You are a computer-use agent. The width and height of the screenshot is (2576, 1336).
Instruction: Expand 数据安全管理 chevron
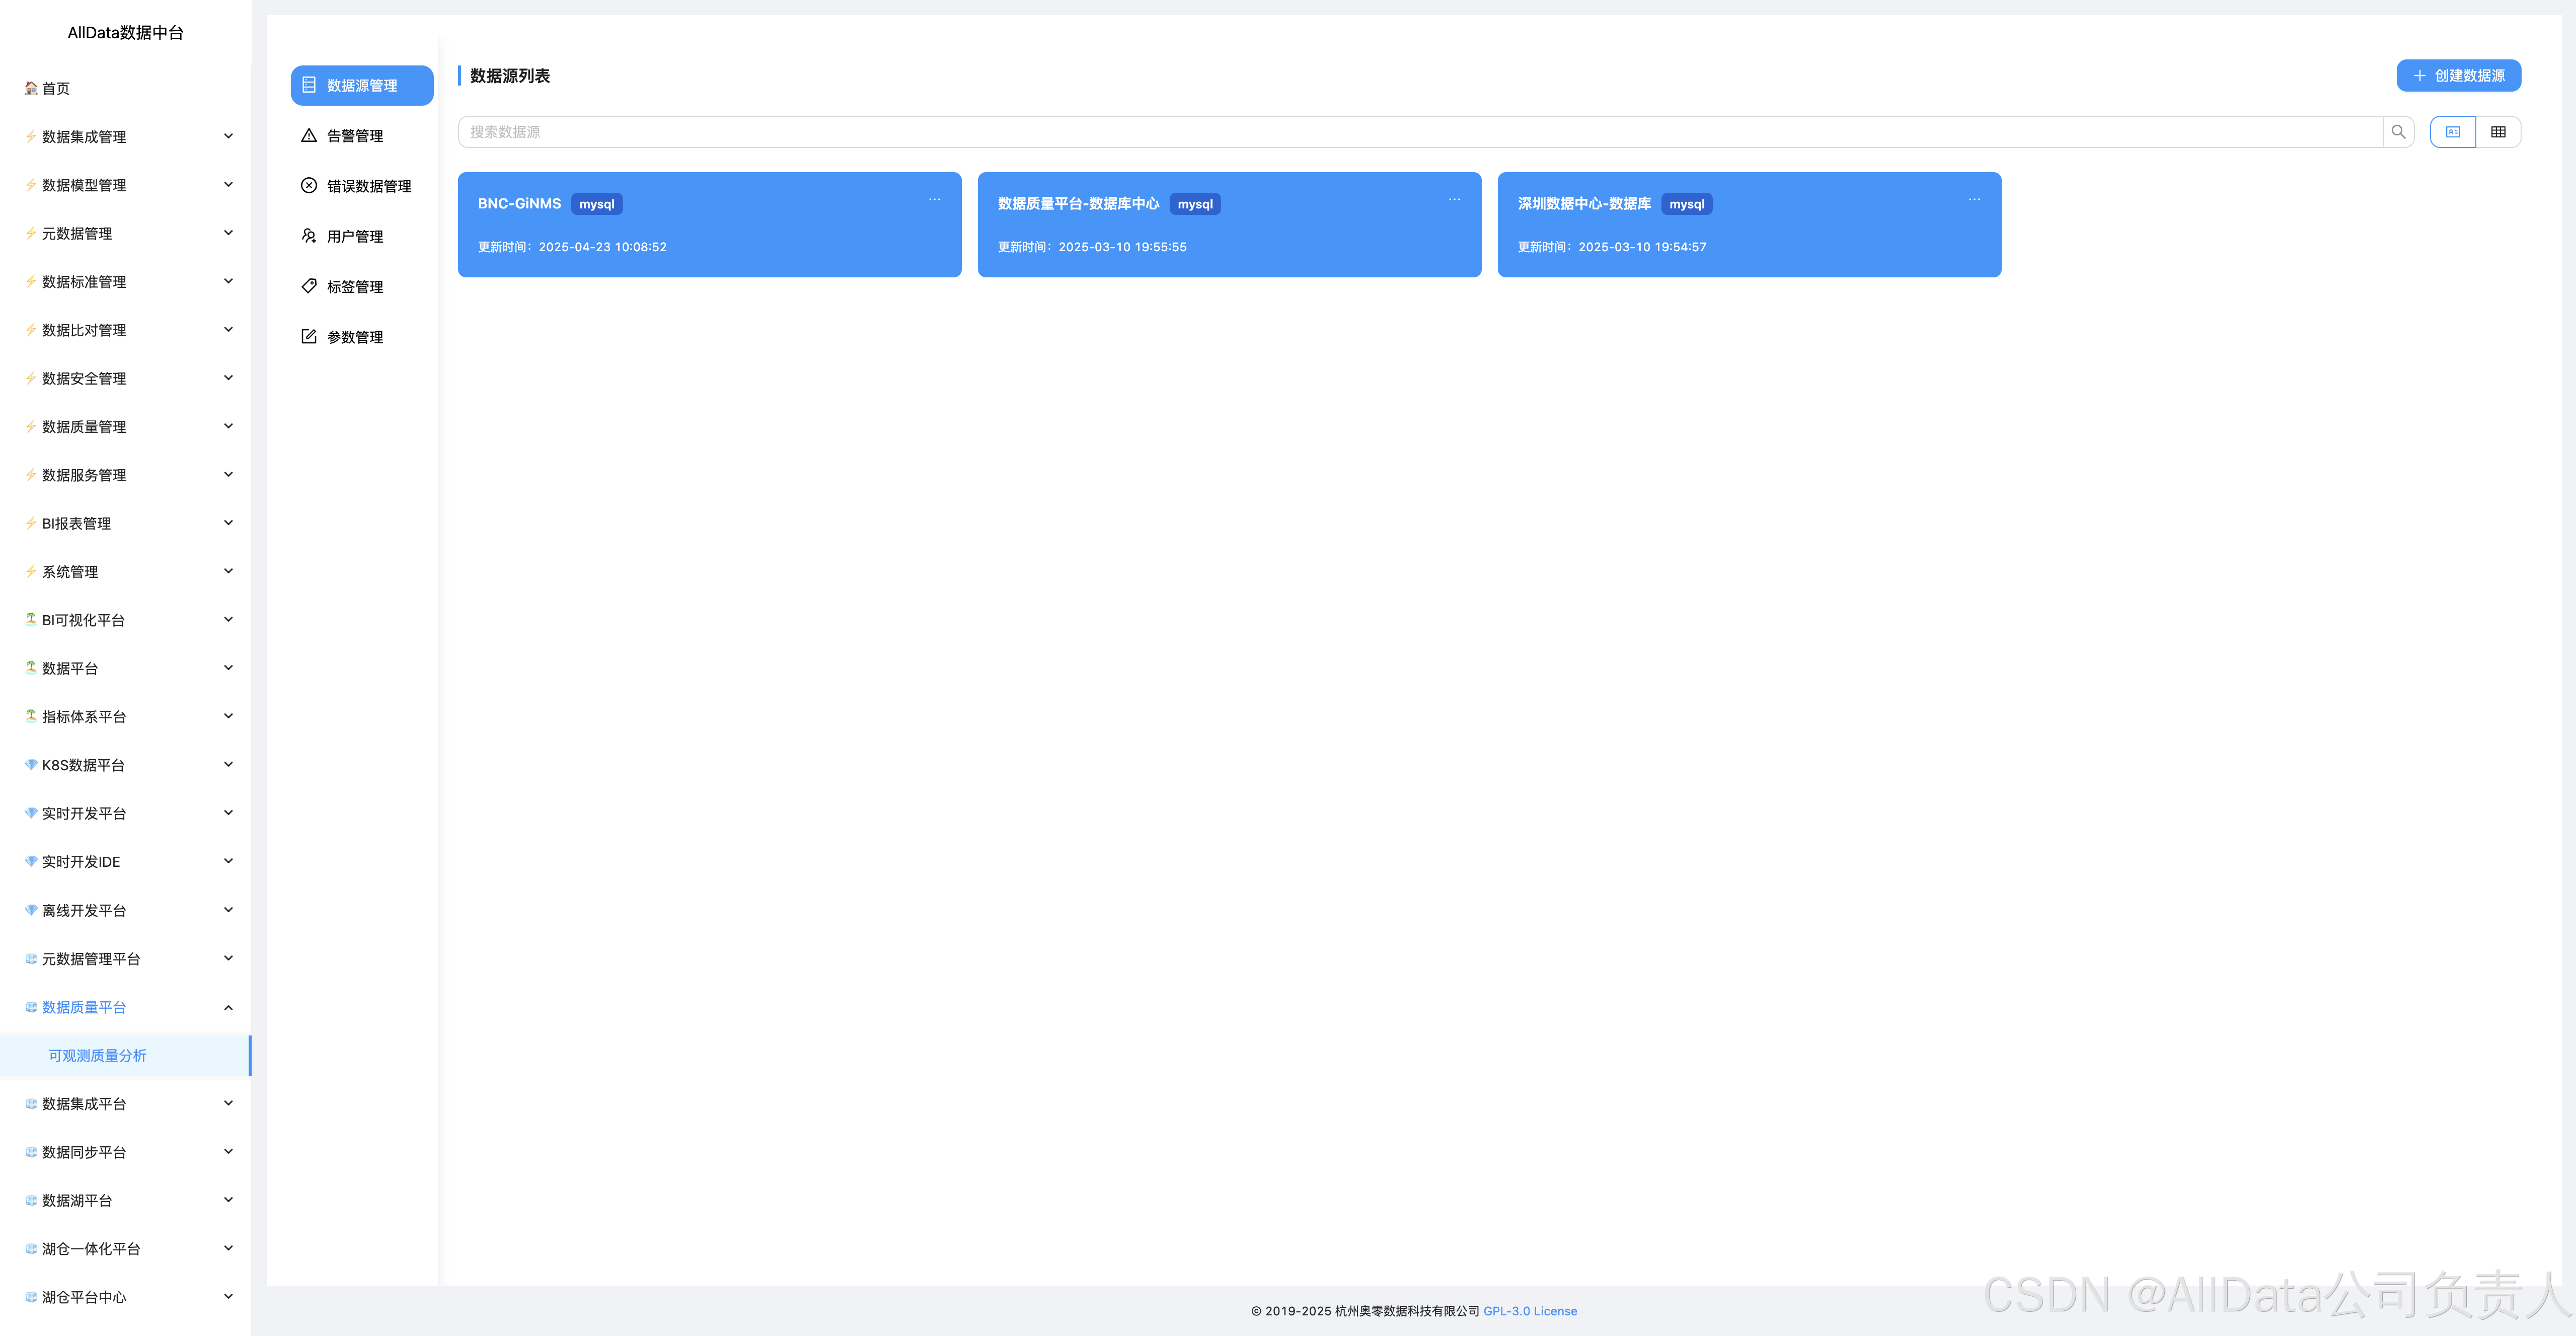(x=228, y=378)
